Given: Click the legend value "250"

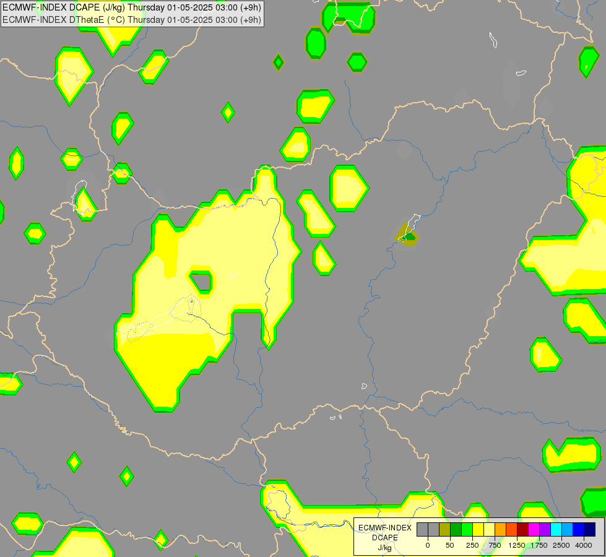Looking at the screenshot, I should 472,545.
